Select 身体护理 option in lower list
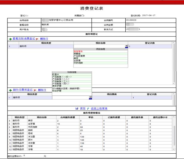This screenshot has height=159, width=184. [72, 86]
